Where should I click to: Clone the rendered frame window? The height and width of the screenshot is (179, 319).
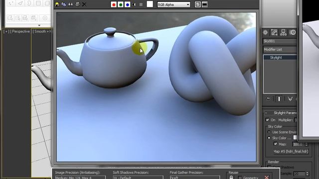point(70,4)
